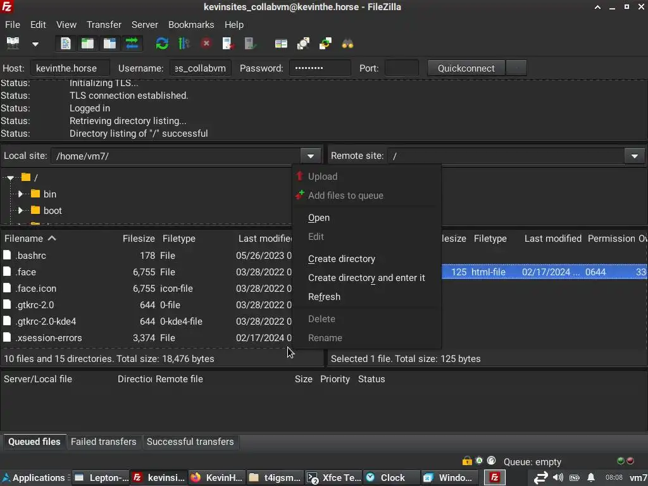Toggle synchronized browsing icon

click(x=325, y=44)
